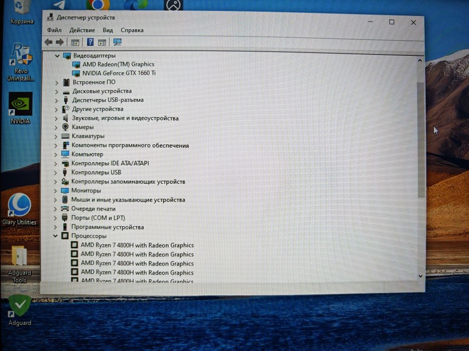
Task: Open the Adguard desktop shortcut
Action: [x=20, y=310]
